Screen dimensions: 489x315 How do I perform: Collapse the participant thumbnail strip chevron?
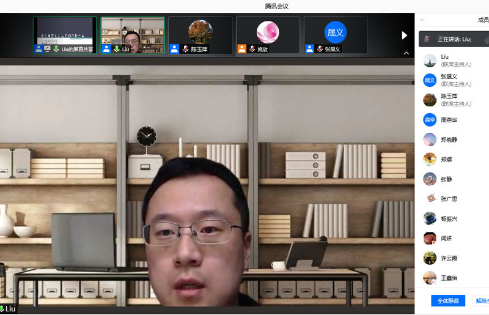pyautogui.click(x=406, y=53)
